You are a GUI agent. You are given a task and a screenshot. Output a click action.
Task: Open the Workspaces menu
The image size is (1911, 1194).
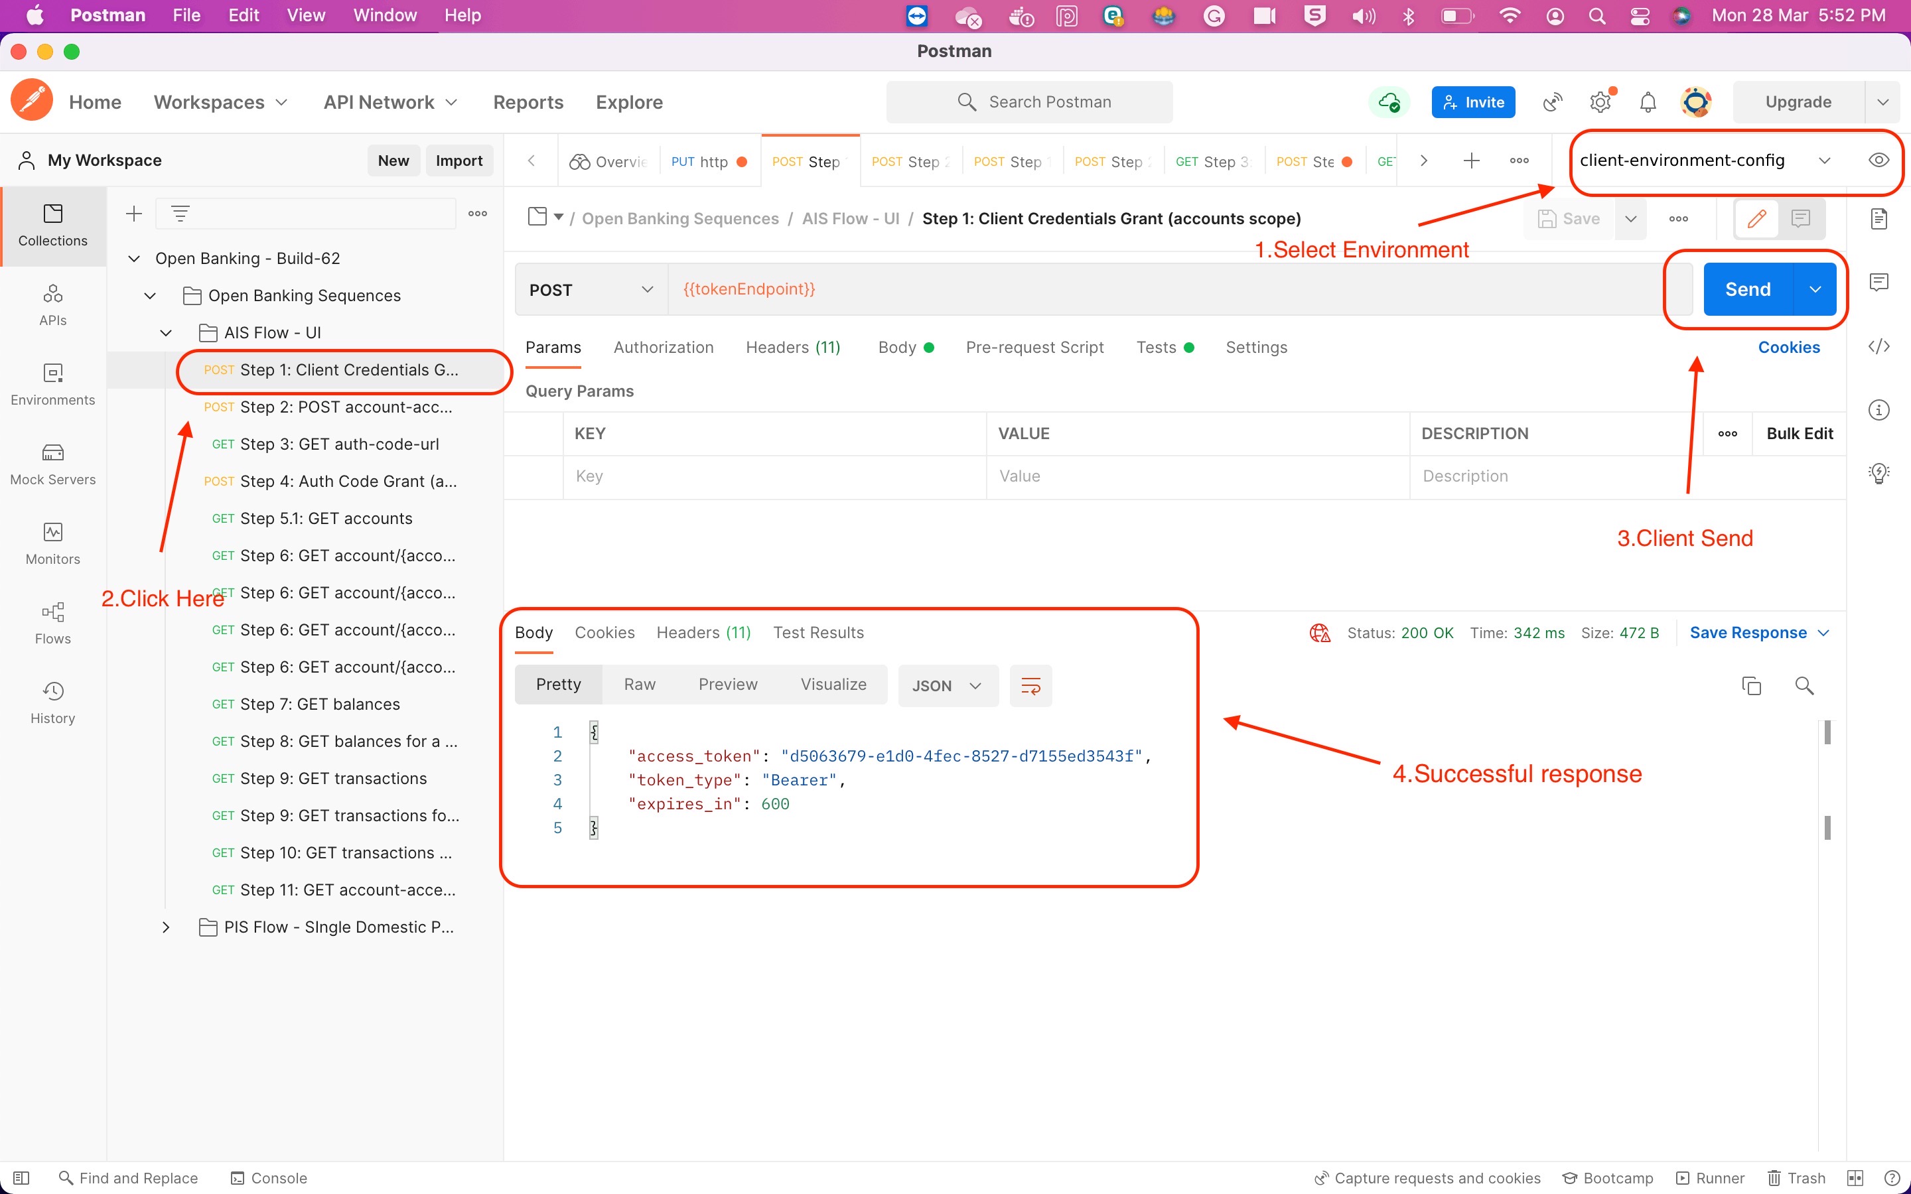(220, 102)
